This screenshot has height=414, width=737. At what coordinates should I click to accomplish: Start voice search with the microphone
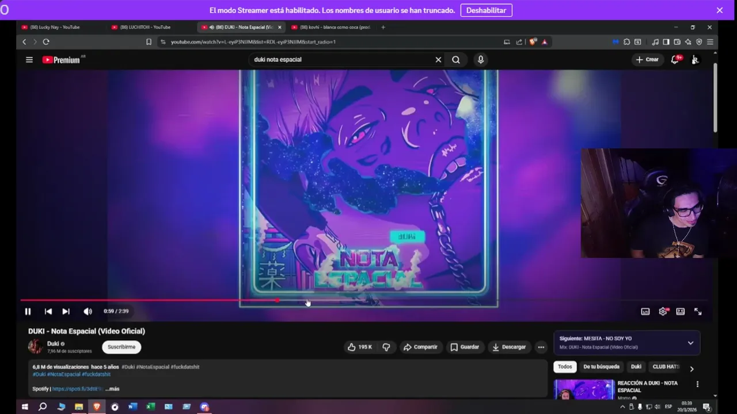coord(480,59)
